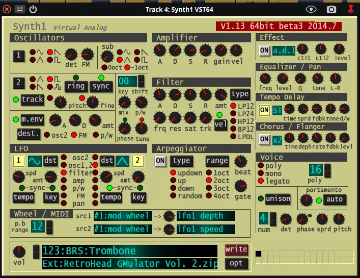
Task: Click the vol volume knob
Action: 19,251
